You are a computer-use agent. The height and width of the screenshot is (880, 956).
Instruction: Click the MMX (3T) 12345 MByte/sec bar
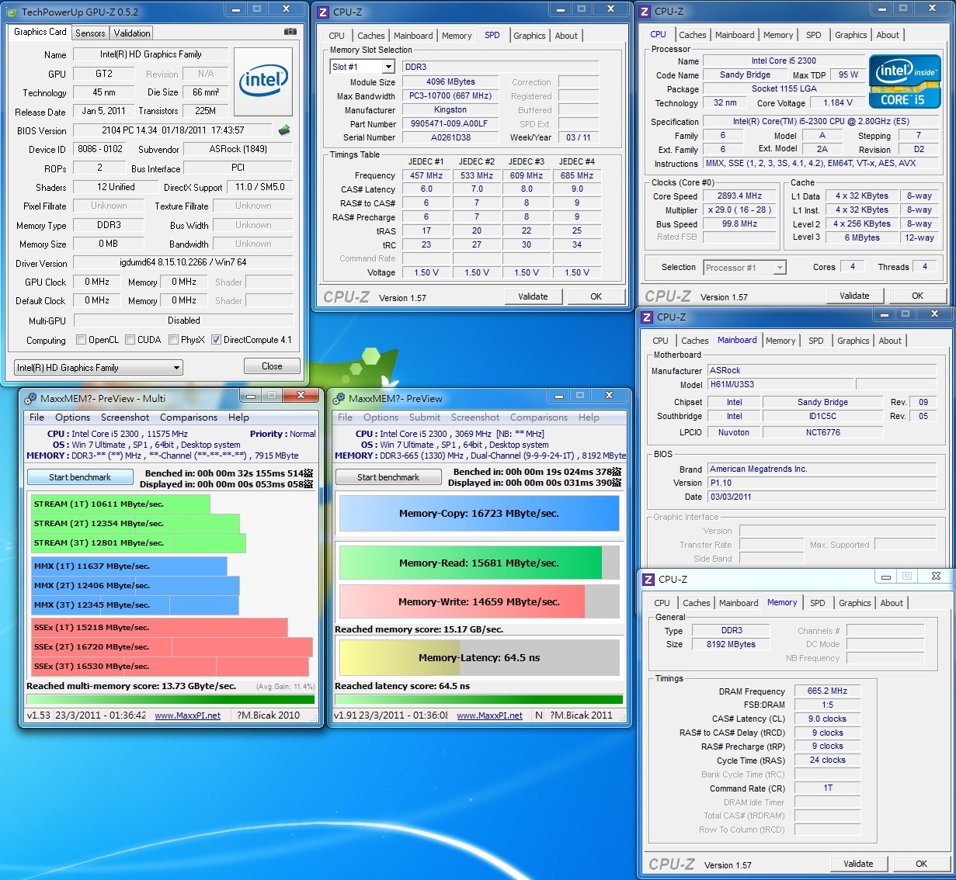coord(135,605)
